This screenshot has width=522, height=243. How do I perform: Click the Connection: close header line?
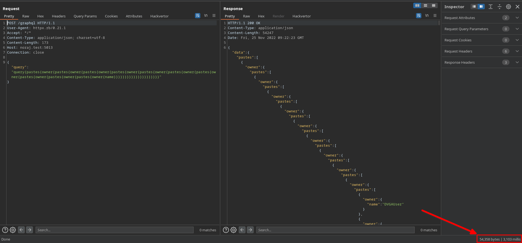(x=26, y=53)
